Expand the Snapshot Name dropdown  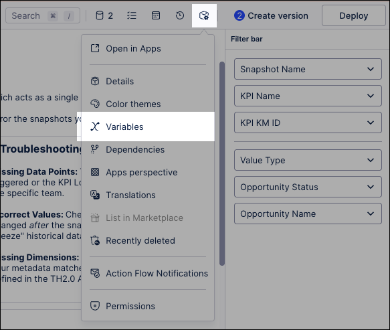click(308, 69)
